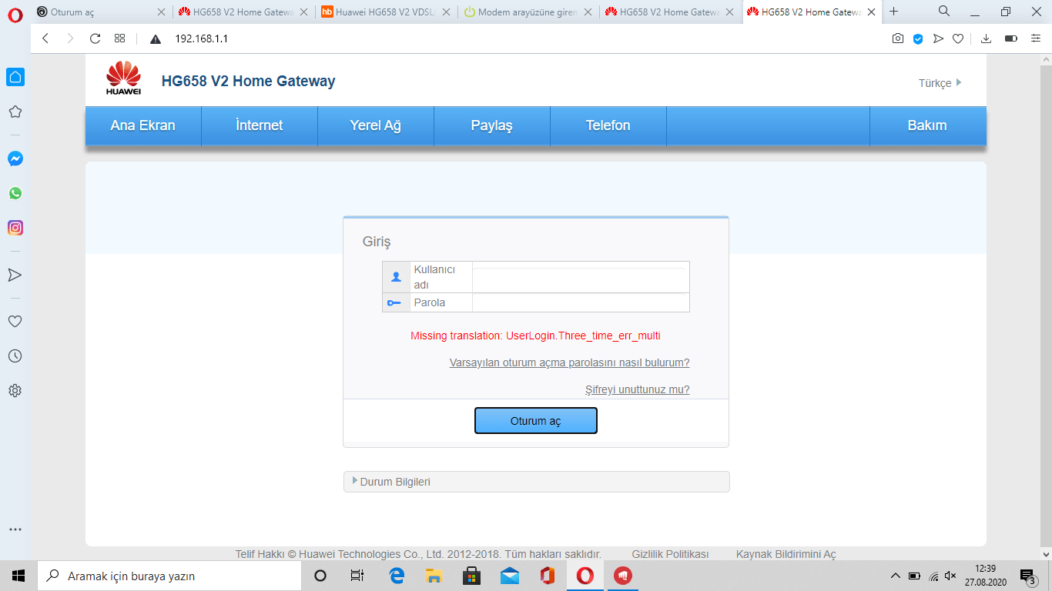This screenshot has height=591, width=1052.
Task: Open the Action Center notifications icon
Action: [x=1027, y=576]
